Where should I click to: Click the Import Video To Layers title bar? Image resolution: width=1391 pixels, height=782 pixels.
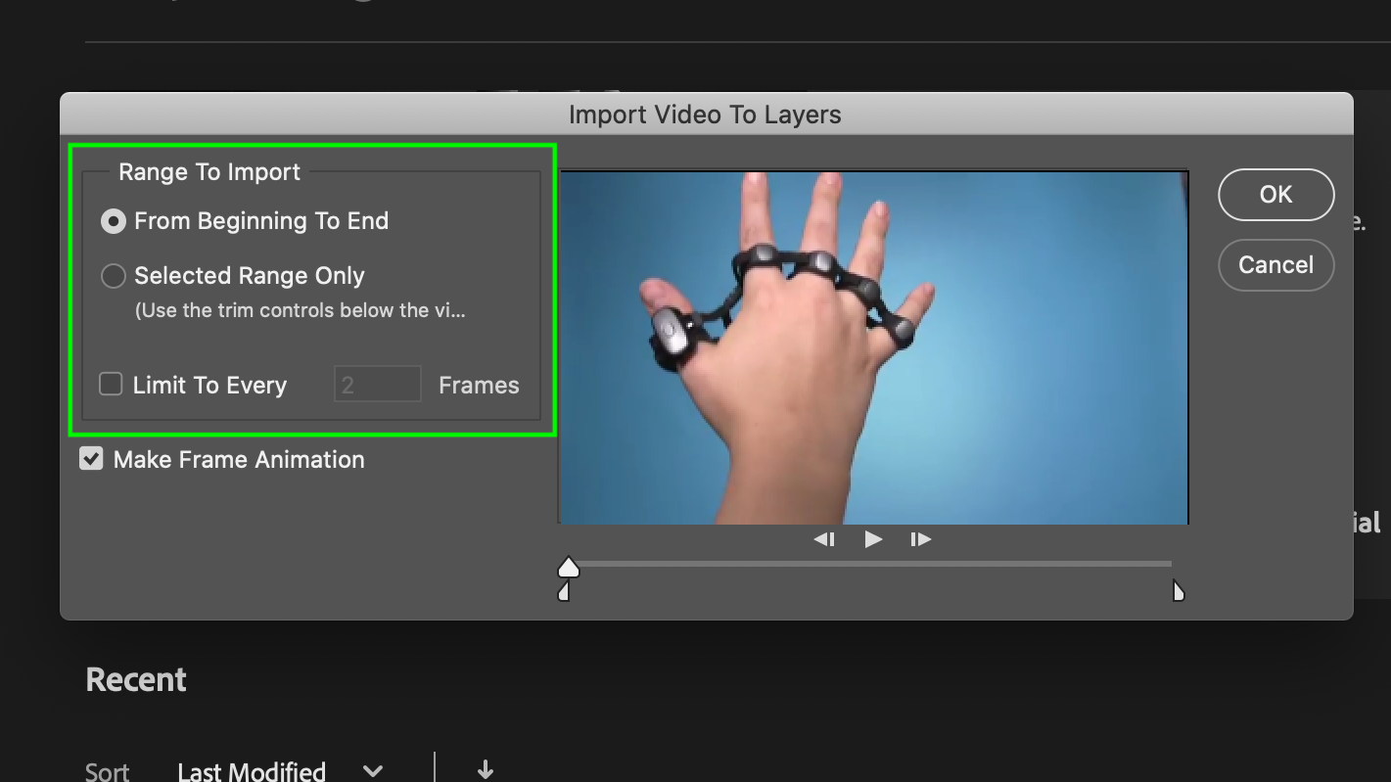(705, 115)
